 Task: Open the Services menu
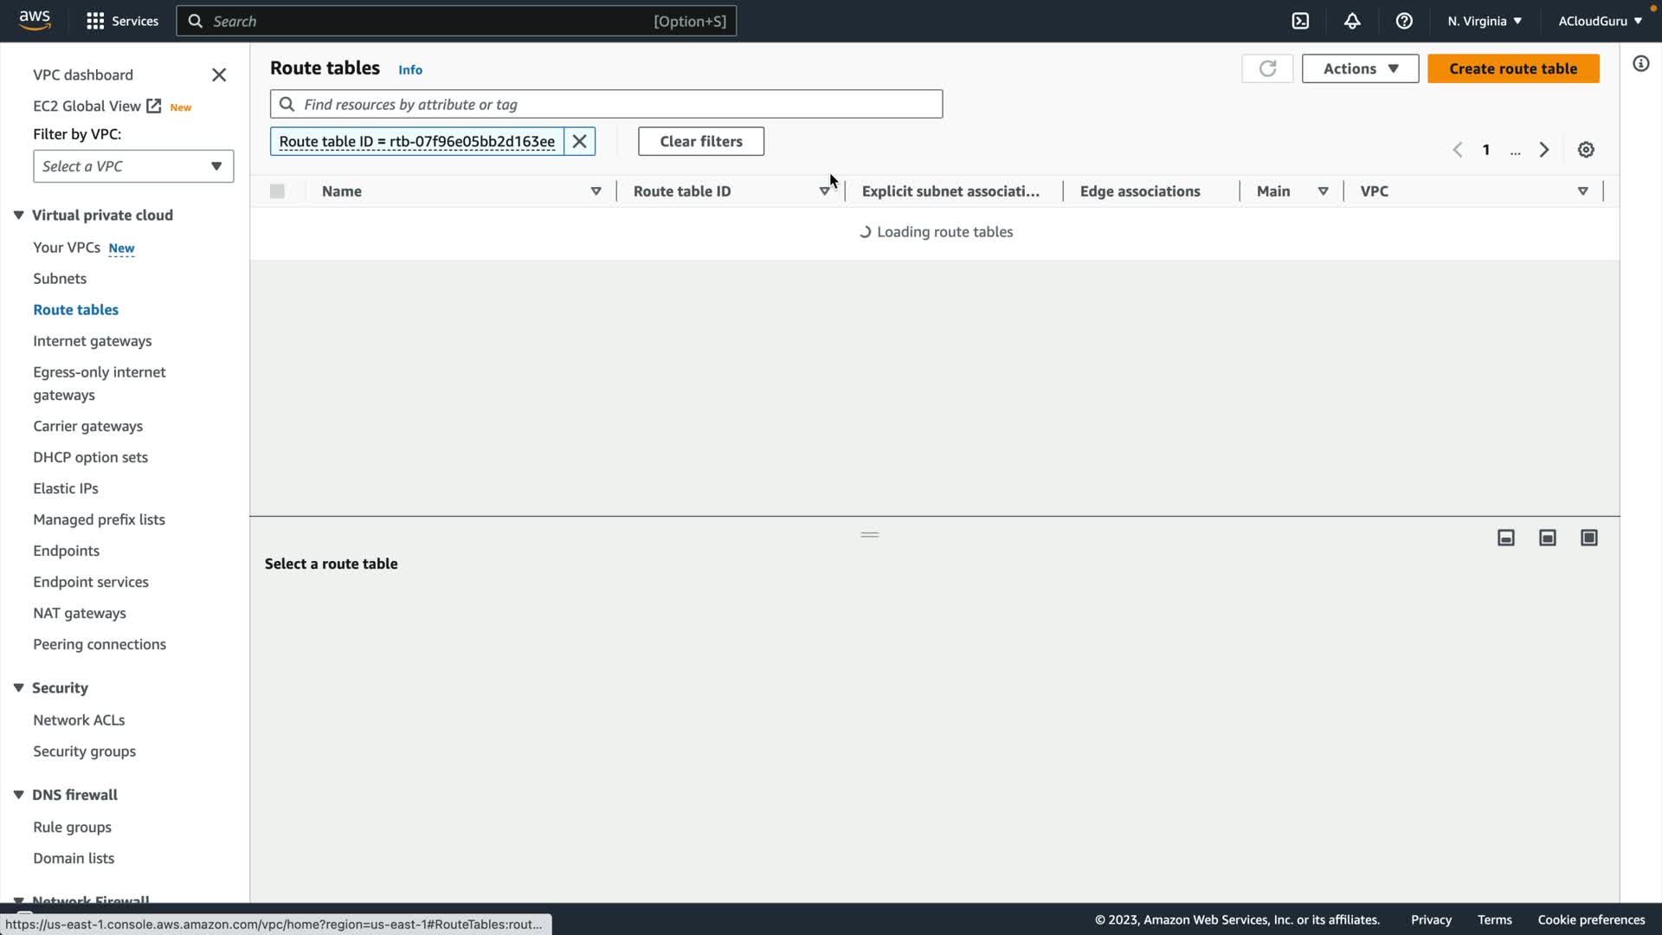122,21
